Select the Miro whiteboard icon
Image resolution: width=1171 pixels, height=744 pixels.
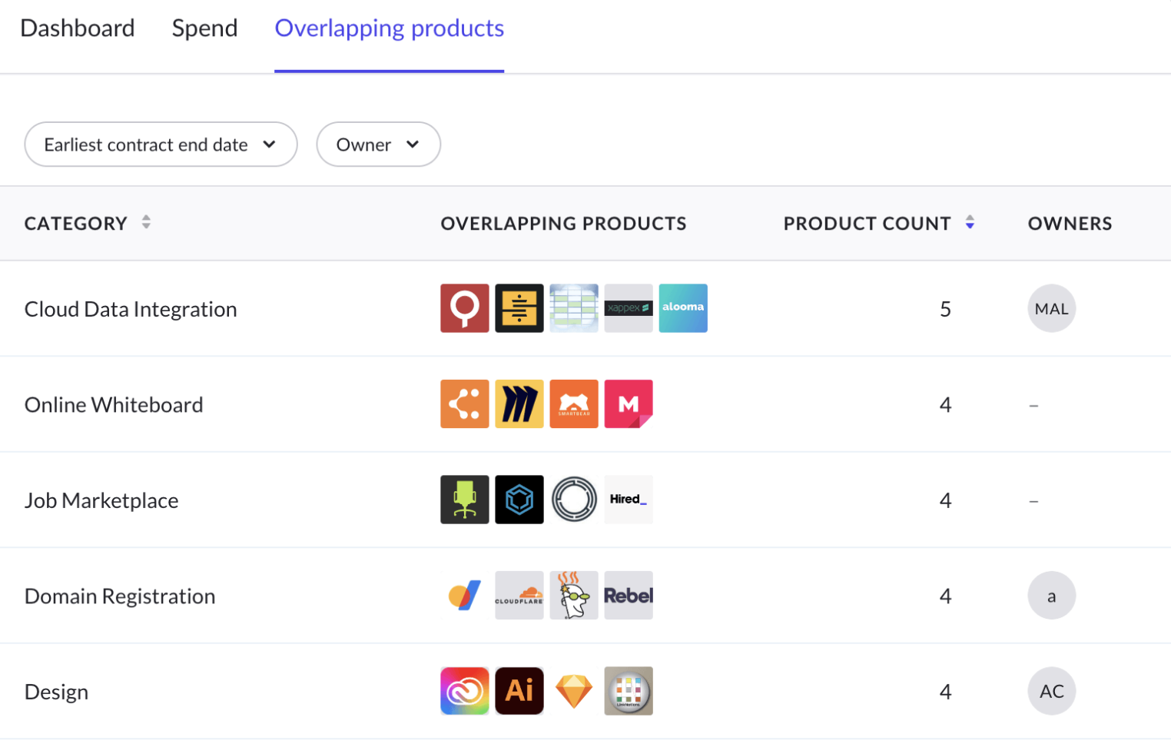[519, 404]
